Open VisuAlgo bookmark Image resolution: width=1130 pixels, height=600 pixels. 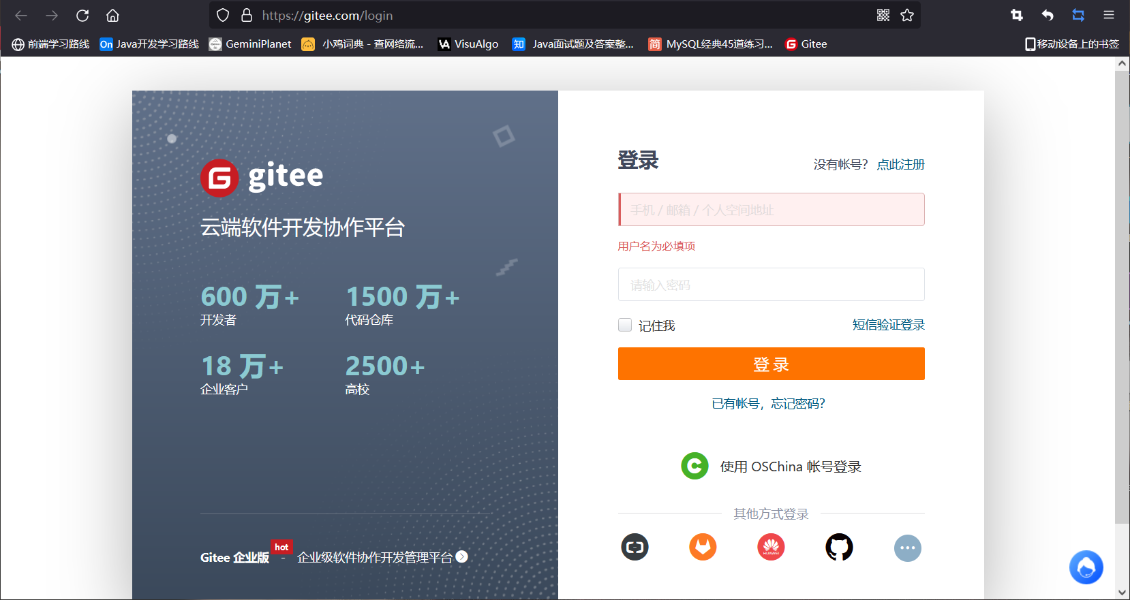468,44
